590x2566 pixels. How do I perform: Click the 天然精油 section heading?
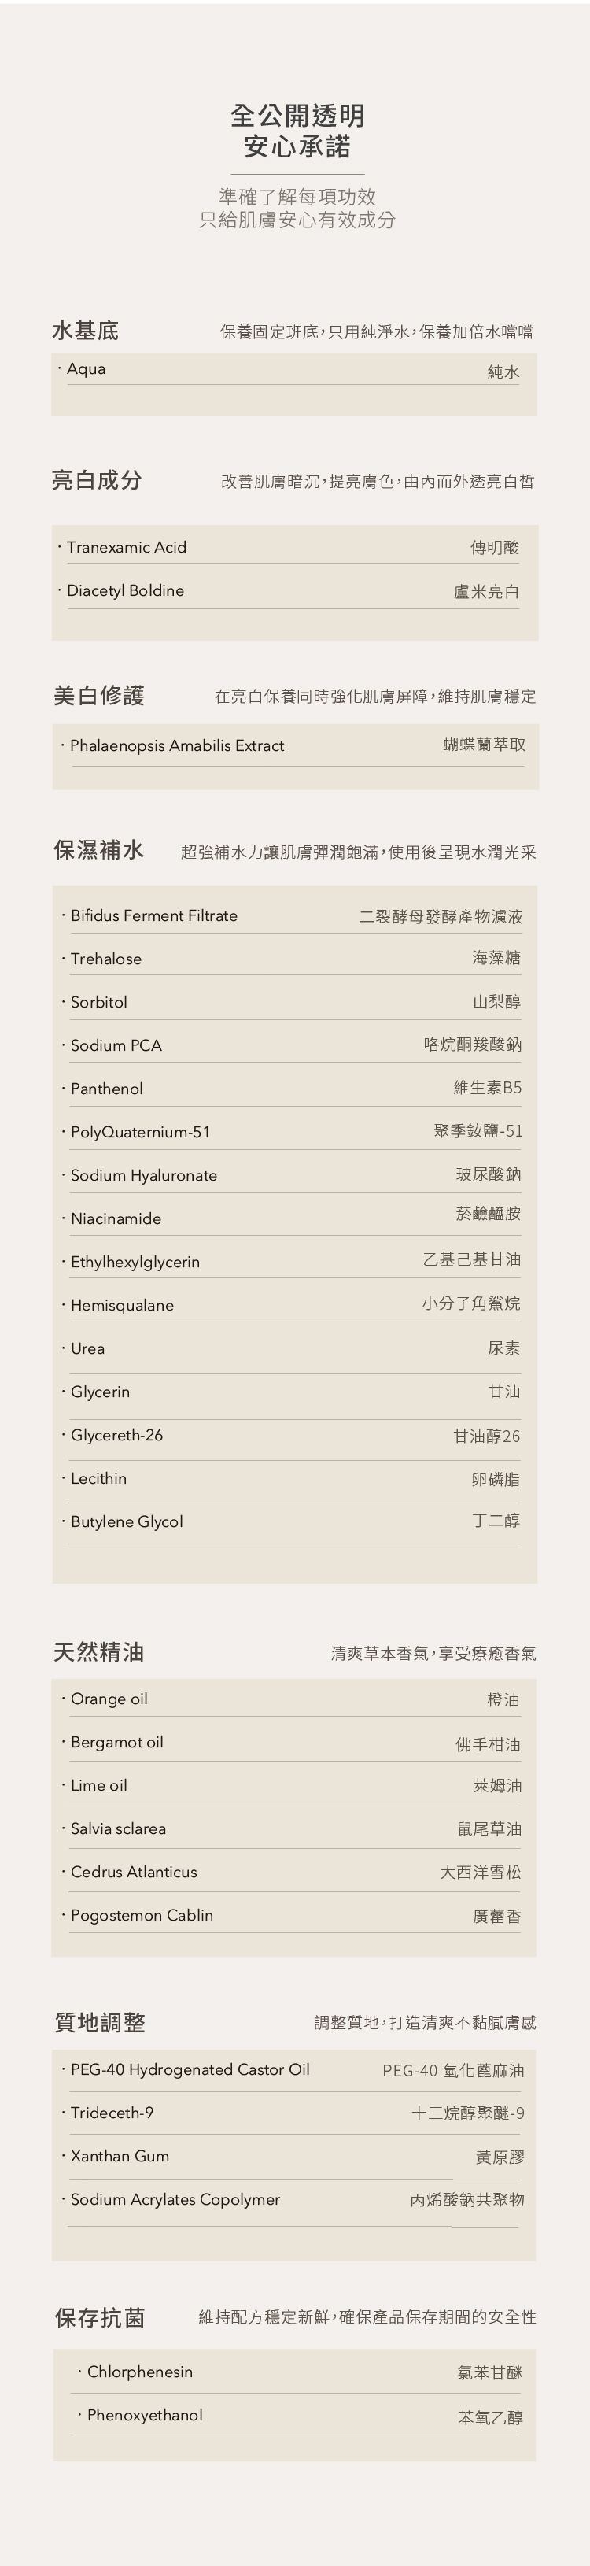tap(98, 1653)
